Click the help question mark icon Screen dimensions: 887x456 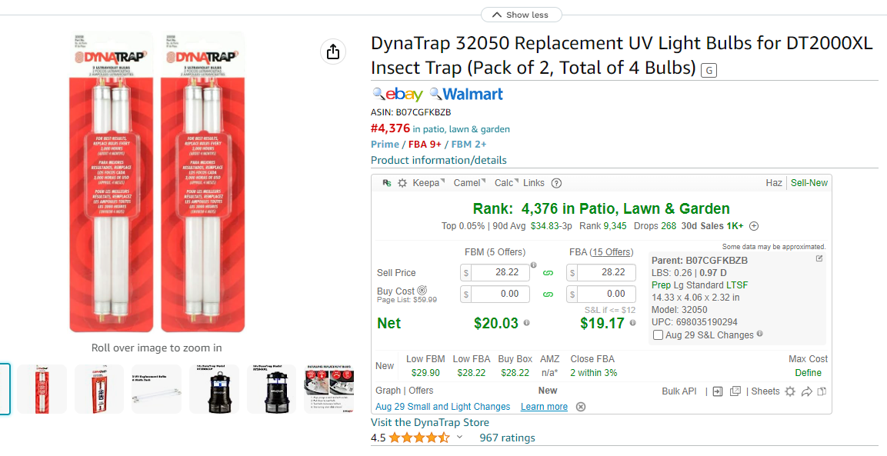tap(557, 183)
